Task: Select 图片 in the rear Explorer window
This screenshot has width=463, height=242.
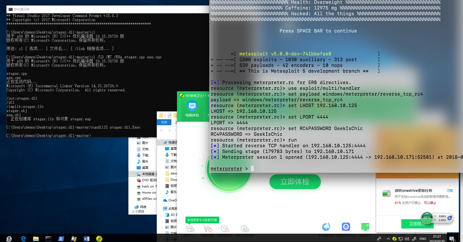Action: tap(143, 143)
